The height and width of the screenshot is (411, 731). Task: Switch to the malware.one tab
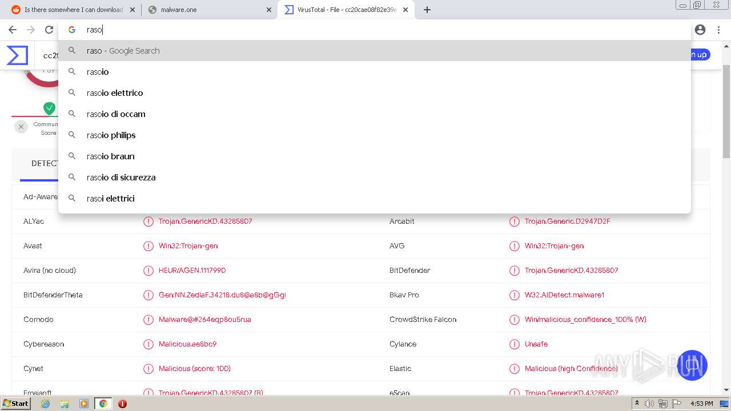pos(209,10)
